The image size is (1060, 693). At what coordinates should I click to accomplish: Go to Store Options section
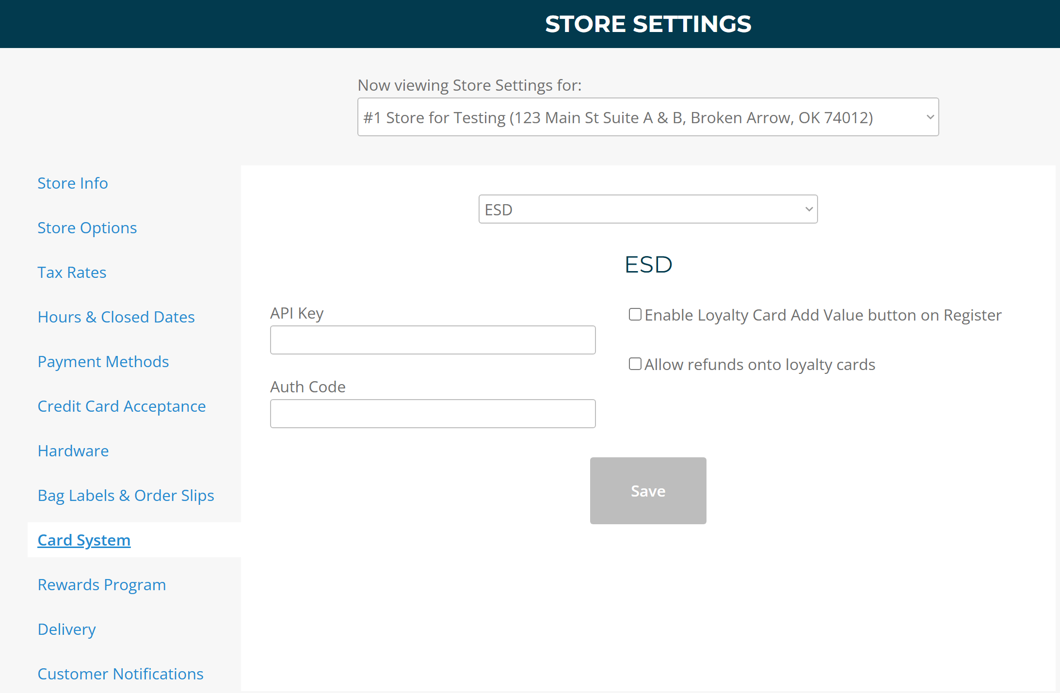87,228
